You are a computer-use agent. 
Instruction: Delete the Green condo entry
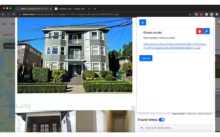199,31
